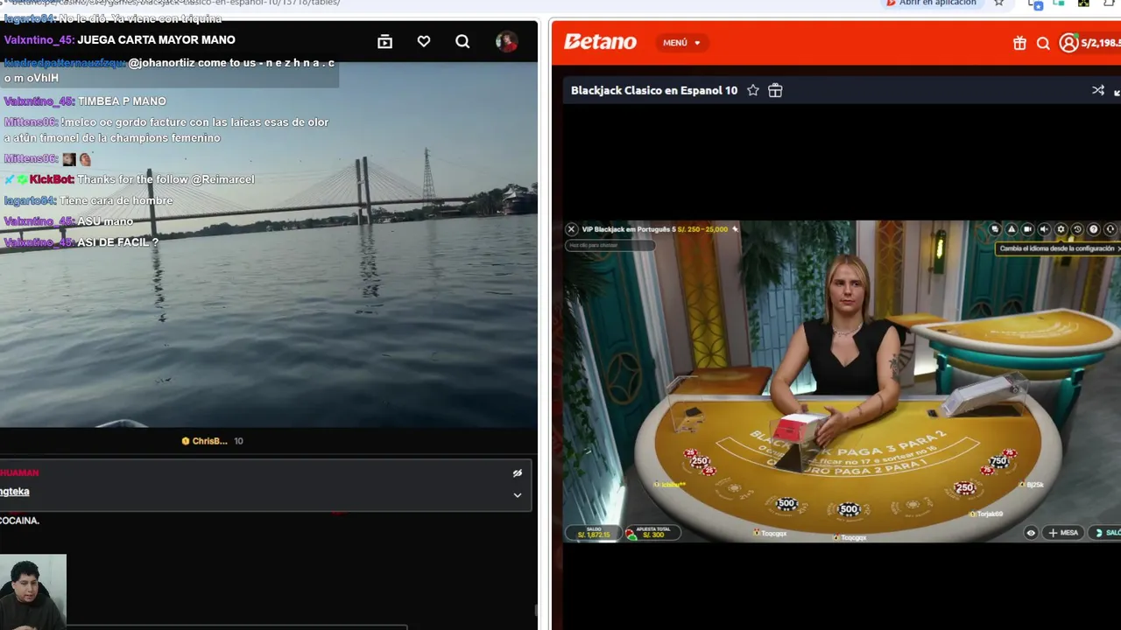Viewport: 1121px width, 630px height.
Task: Open the Betano header search icon
Action: coord(1043,43)
